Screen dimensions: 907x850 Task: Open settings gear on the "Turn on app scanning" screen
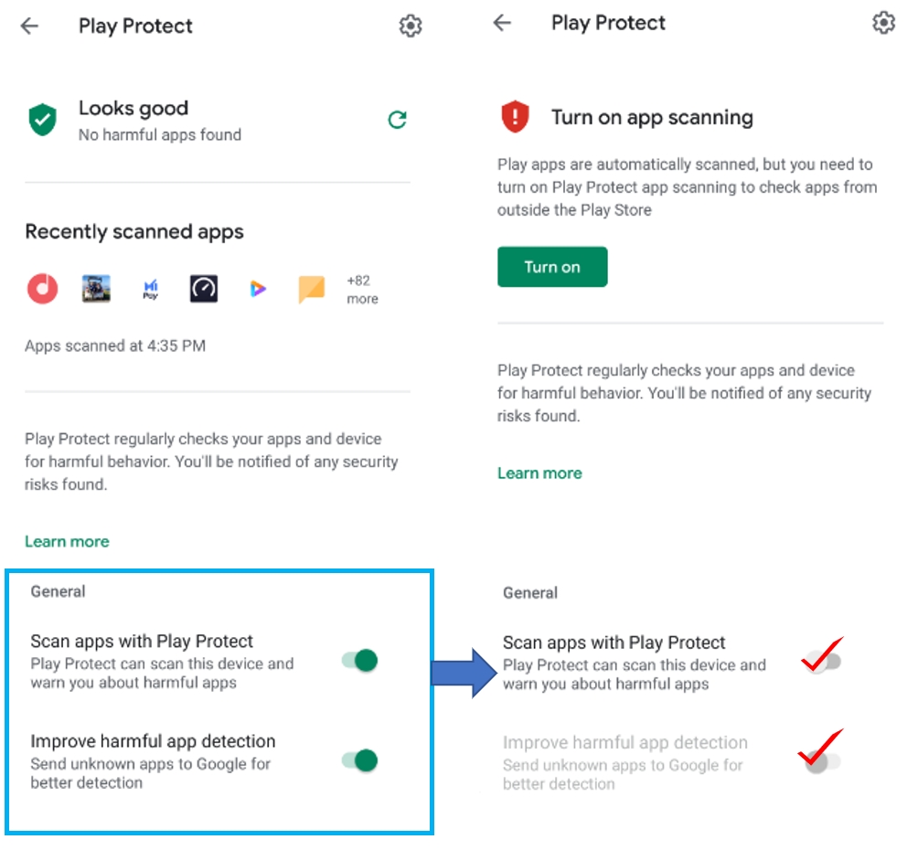point(883,23)
